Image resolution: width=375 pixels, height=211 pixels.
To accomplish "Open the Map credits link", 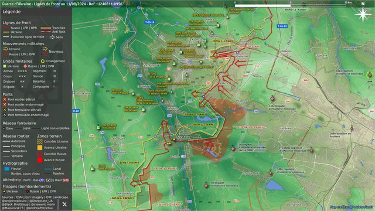I will 351,207.
